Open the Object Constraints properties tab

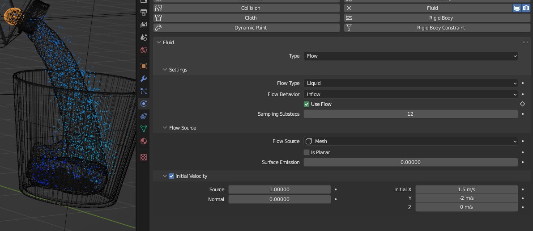144,116
